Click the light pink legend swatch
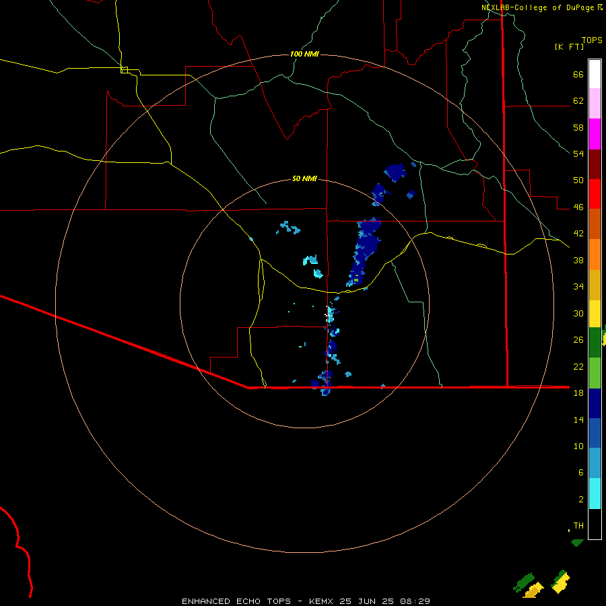The width and height of the screenshot is (606, 606). [x=595, y=104]
